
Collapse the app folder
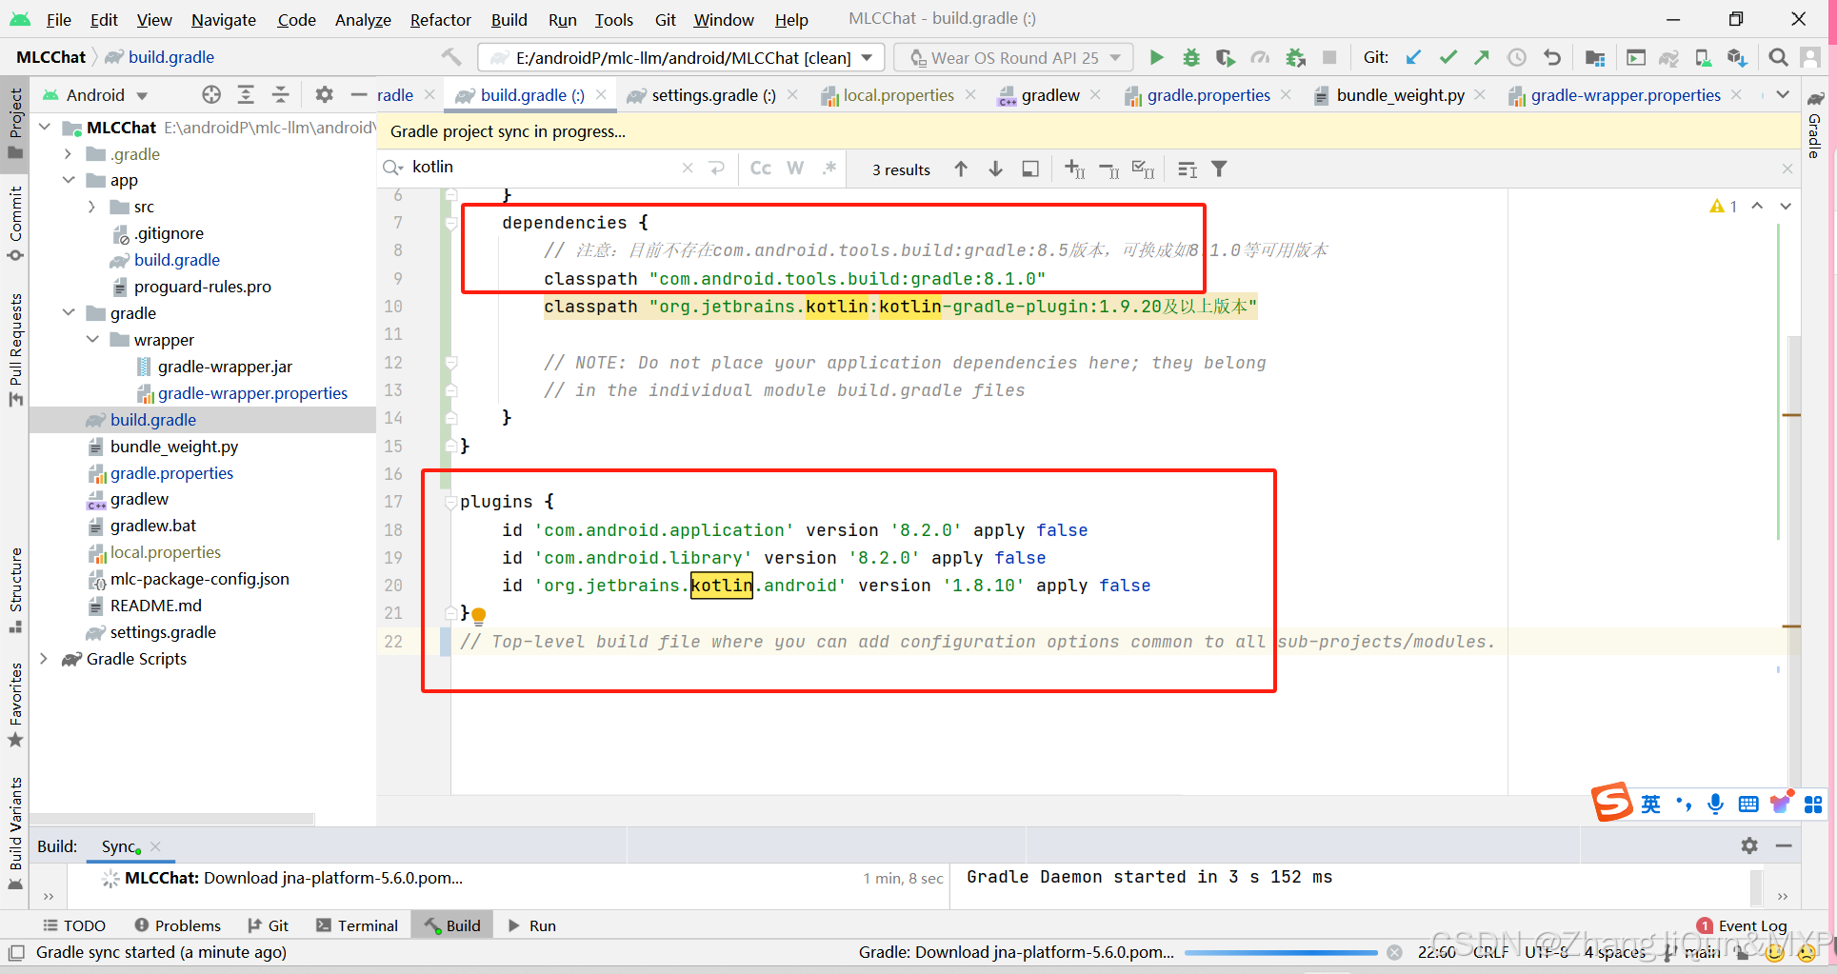[x=68, y=180]
